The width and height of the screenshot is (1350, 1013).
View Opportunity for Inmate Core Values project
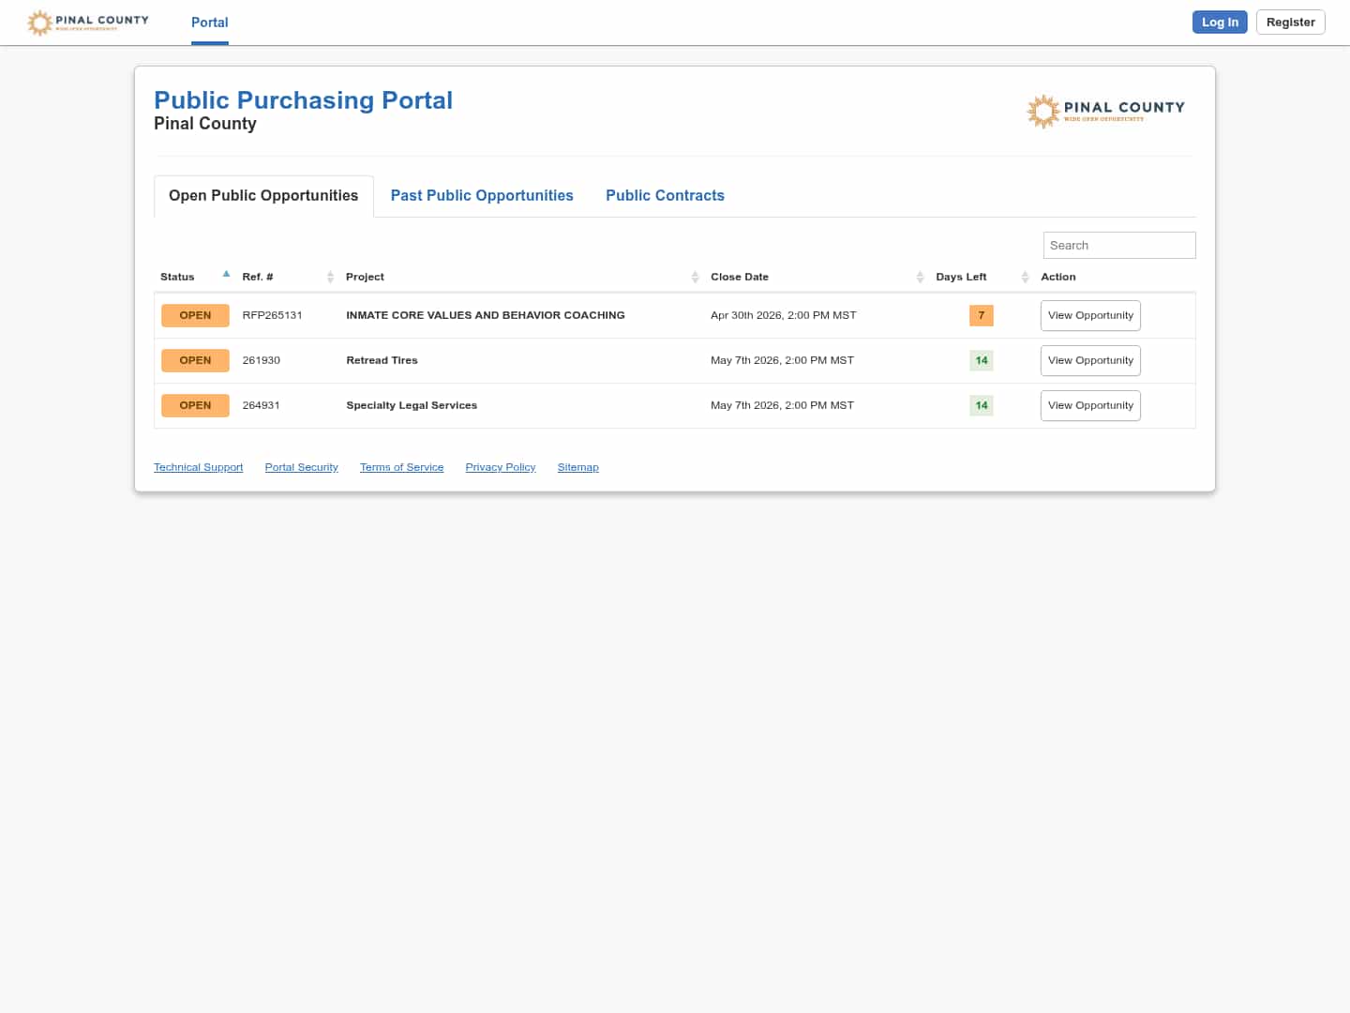[x=1090, y=315]
